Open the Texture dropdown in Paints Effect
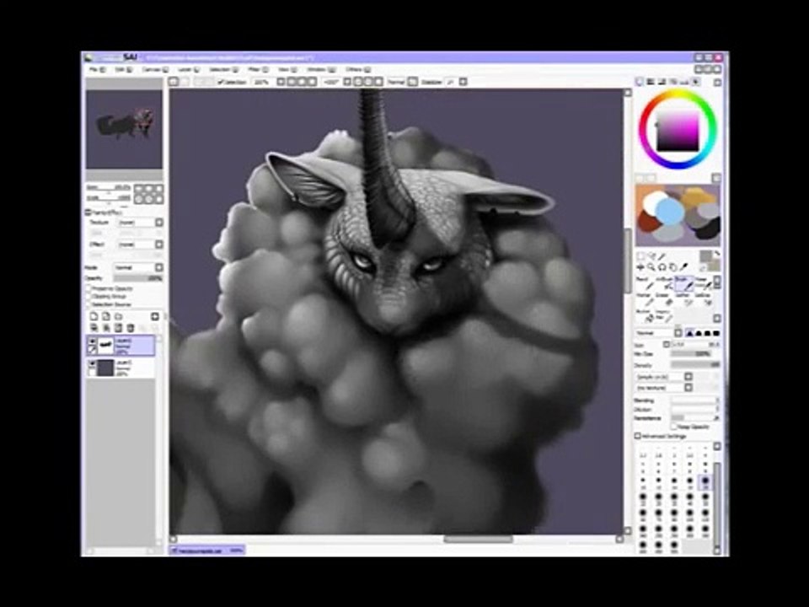Viewport: 809px width, 607px height. coord(159,223)
